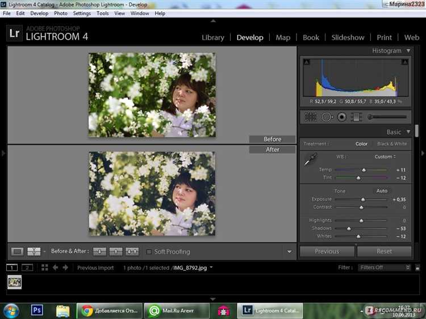426x319 pixels.
Task: Open the Windows Start menu
Action: click(11, 311)
